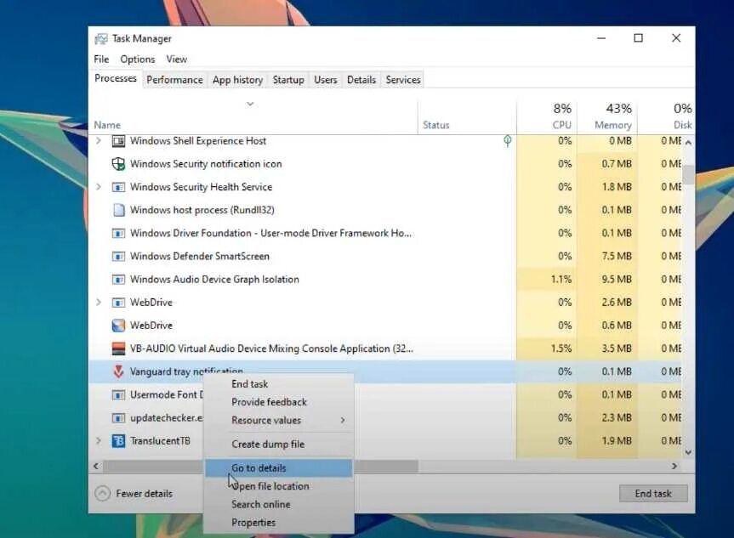The image size is (734, 538).
Task: Sort by the Disk column header
Action: 682,125
